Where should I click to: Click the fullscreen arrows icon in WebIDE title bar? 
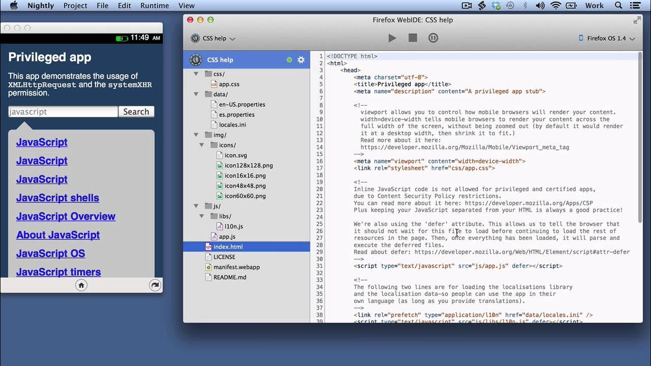point(637,20)
